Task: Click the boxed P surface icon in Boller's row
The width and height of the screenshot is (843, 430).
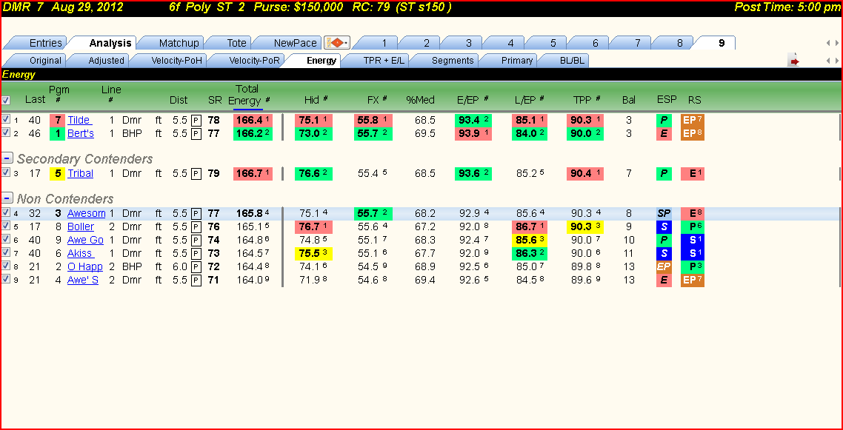Action: (x=197, y=227)
